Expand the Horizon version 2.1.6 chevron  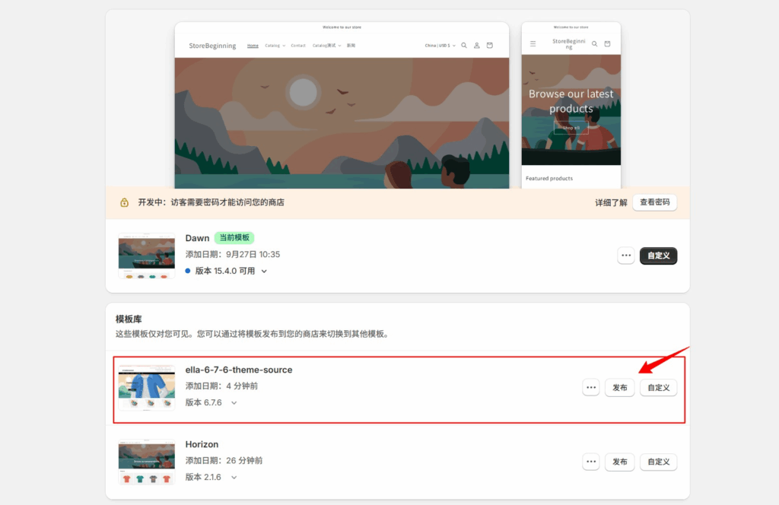point(234,478)
